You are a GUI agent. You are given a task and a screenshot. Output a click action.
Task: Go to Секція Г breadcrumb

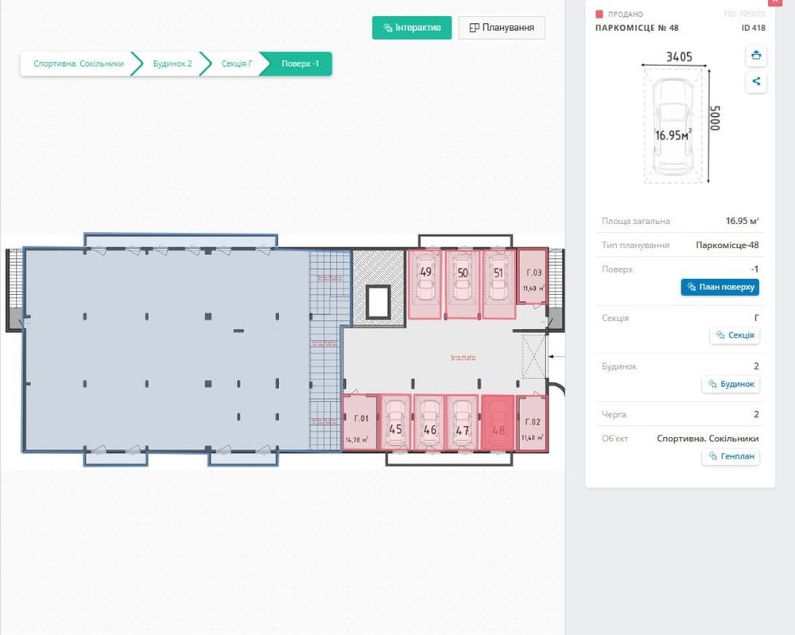point(237,64)
